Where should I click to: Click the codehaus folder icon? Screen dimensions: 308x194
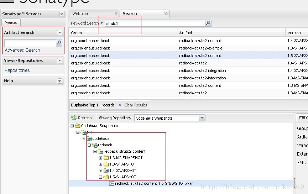click(89, 138)
